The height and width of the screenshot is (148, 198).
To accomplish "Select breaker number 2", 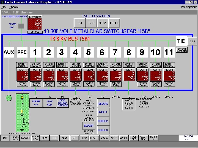I will [x=49, y=52].
